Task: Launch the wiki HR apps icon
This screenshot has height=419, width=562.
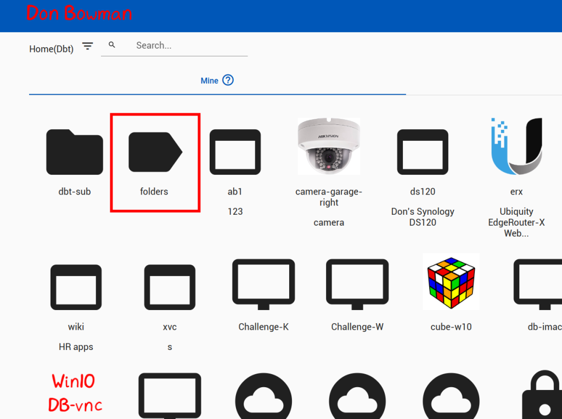Action: (x=76, y=286)
